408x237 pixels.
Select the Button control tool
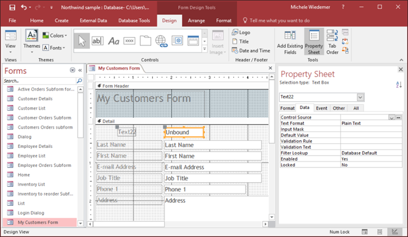click(x=129, y=41)
